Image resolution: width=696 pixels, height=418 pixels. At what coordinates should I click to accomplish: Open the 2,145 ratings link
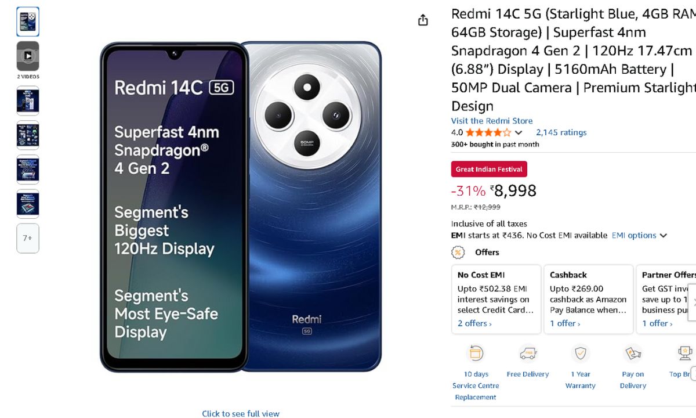pos(561,132)
